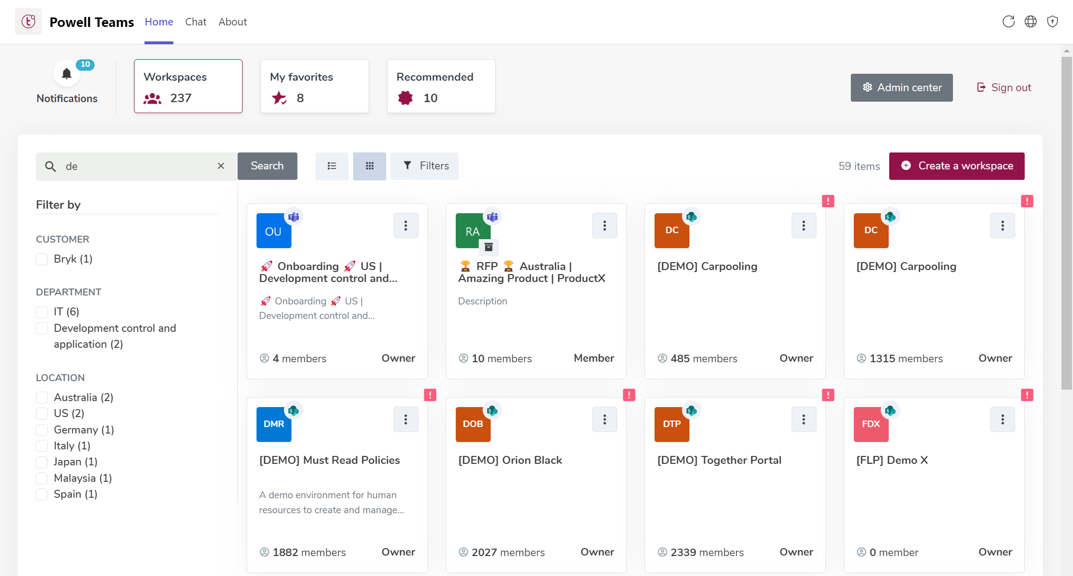Open options menu on RFP Australia card
Screen dimensions: 1073x576
[x=605, y=226]
